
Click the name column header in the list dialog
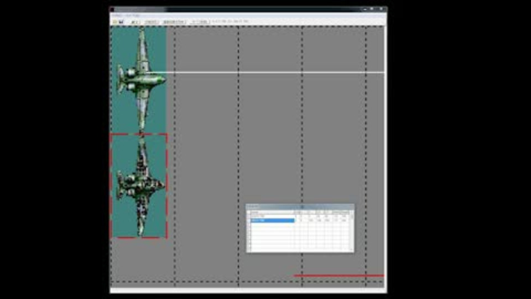272,212
